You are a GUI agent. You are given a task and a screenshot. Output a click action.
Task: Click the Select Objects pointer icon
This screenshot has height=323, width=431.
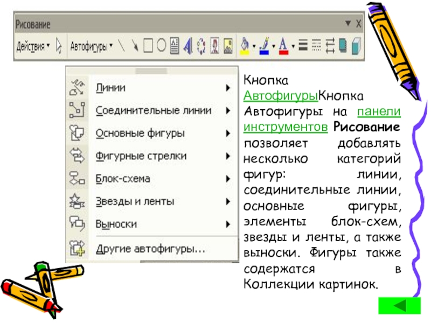click(60, 46)
